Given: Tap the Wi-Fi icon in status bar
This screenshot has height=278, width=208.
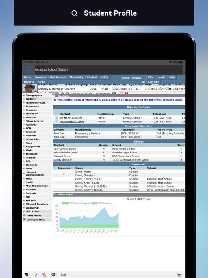Looking at the screenshot, I should [170, 62].
